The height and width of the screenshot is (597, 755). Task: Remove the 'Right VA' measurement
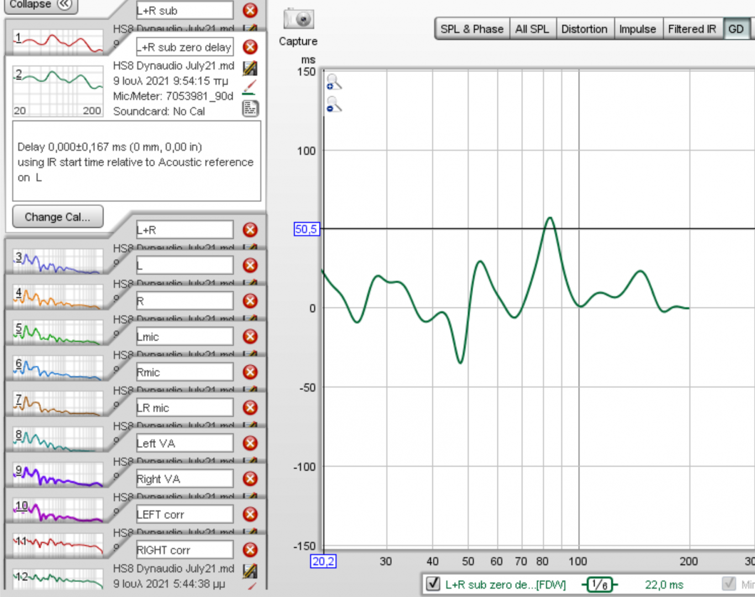[x=250, y=479]
